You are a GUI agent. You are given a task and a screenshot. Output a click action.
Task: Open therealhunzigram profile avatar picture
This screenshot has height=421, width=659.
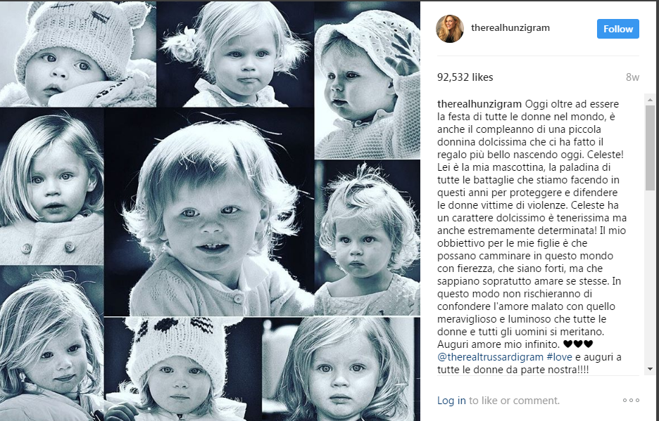pos(450,29)
